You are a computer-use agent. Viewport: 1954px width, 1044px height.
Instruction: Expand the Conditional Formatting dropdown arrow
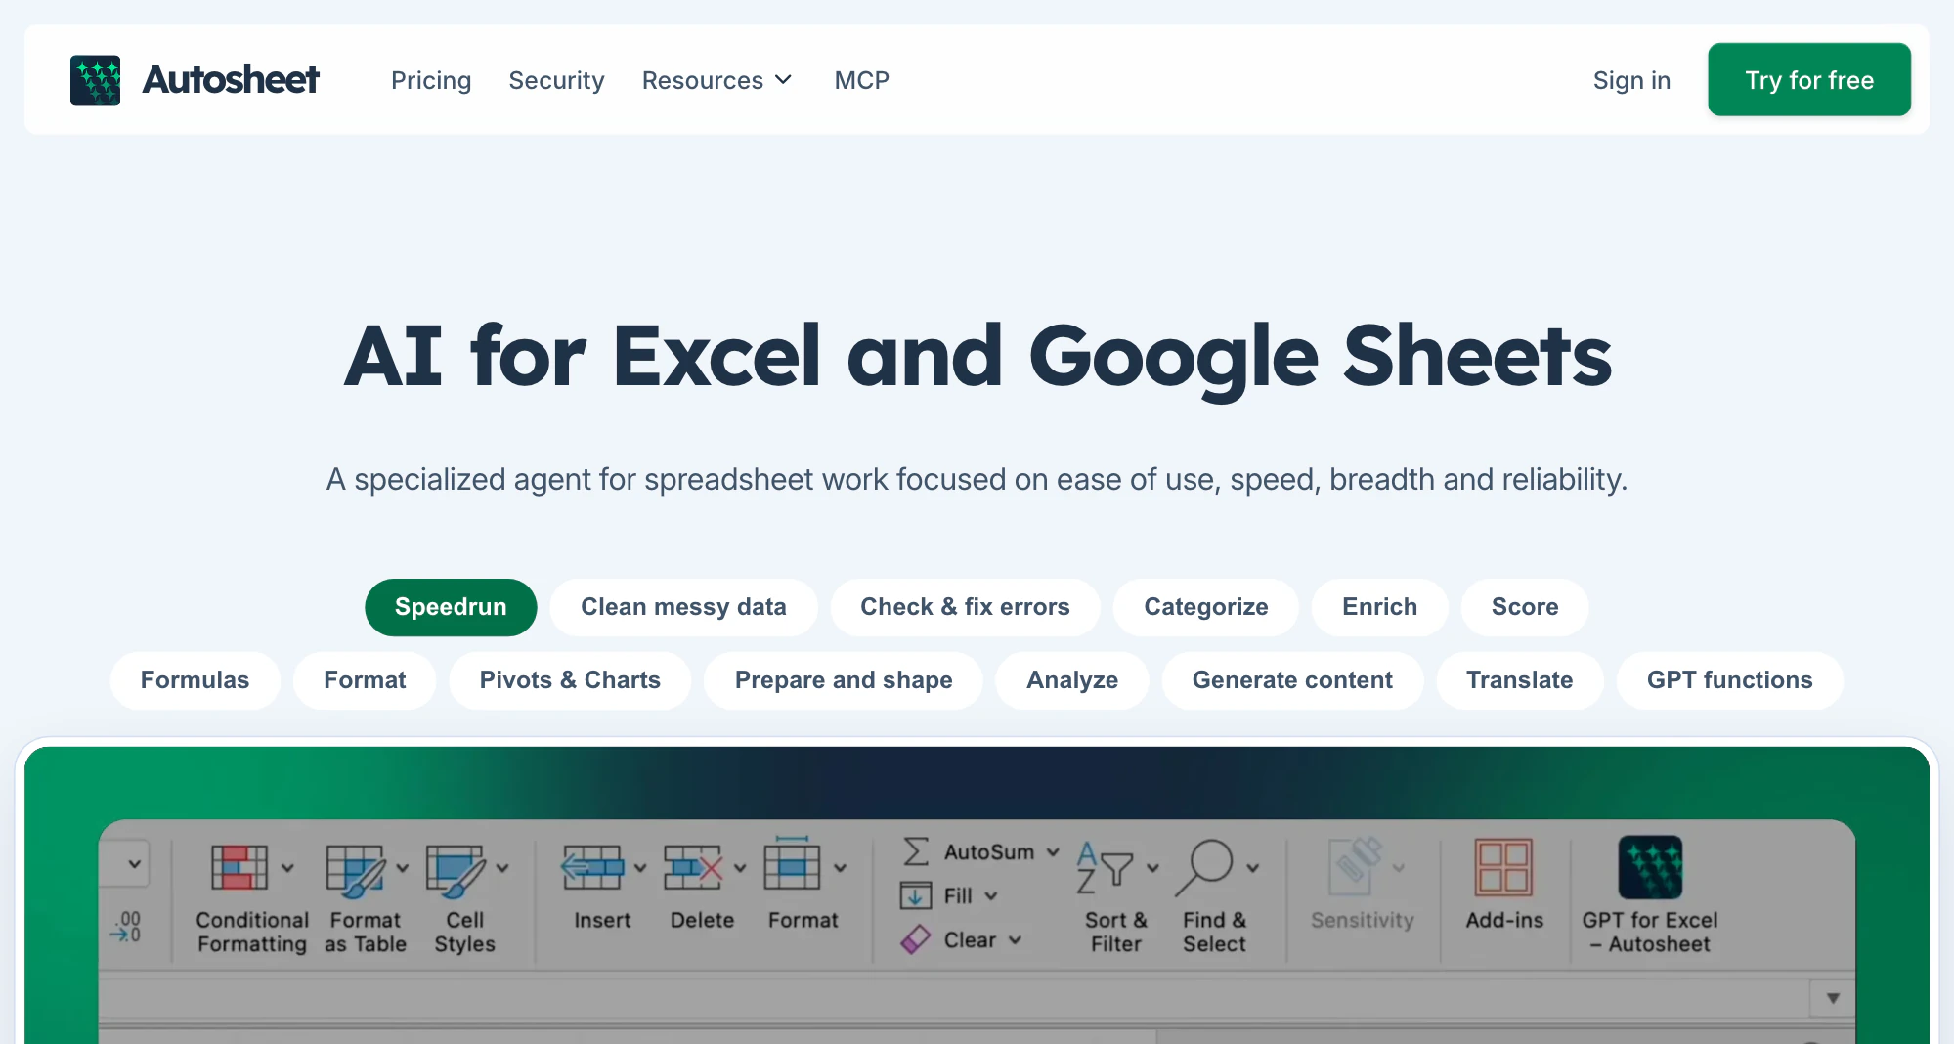coord(287,868)
